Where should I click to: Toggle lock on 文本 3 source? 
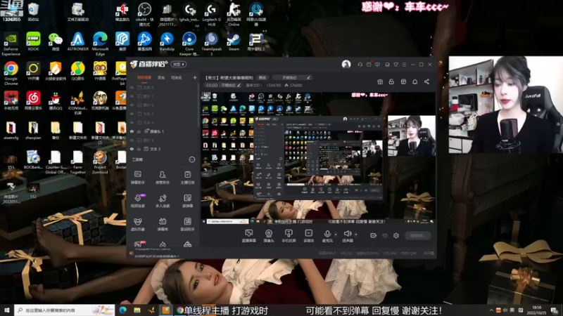click(139, 149)
